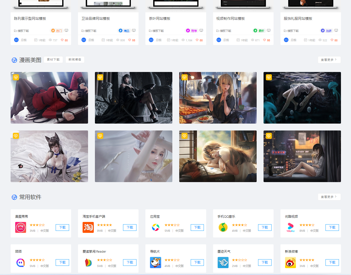
Task: Open the blonde girl at food stall image
Action: [218, 98]
